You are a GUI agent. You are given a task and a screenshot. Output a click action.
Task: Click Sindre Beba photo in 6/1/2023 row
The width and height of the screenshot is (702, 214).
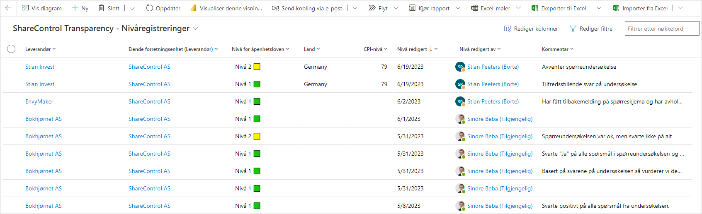(x=460, y=119)
